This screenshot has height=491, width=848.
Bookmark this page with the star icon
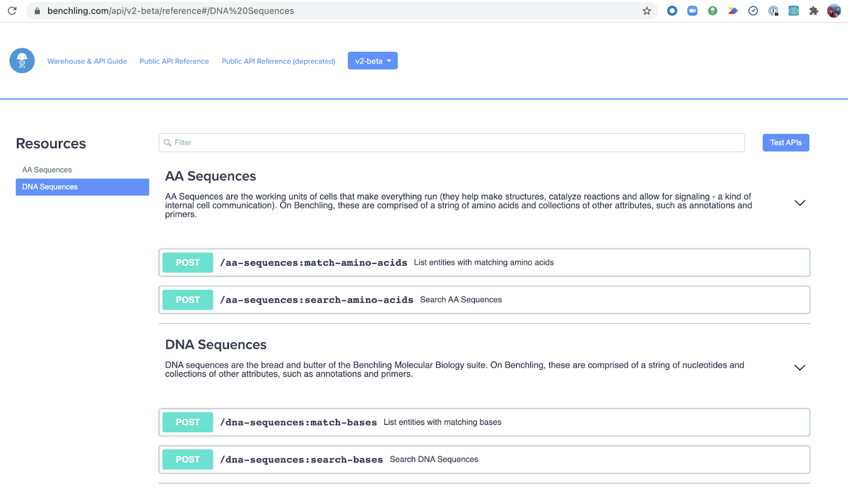[x=647, y=11]
